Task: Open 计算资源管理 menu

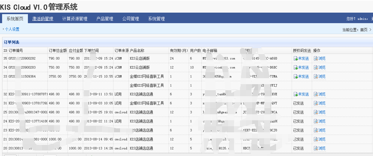Action: coord(75,19)
